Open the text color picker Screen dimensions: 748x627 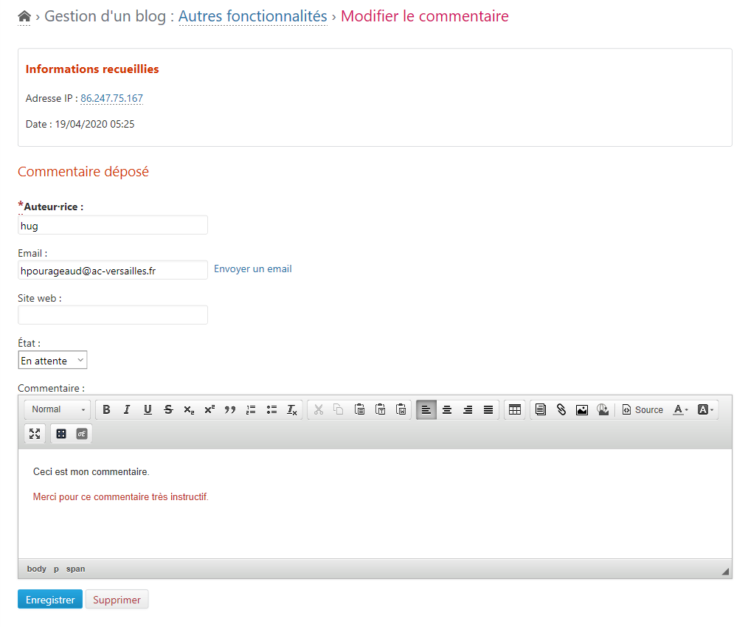(x=681, y=409)
